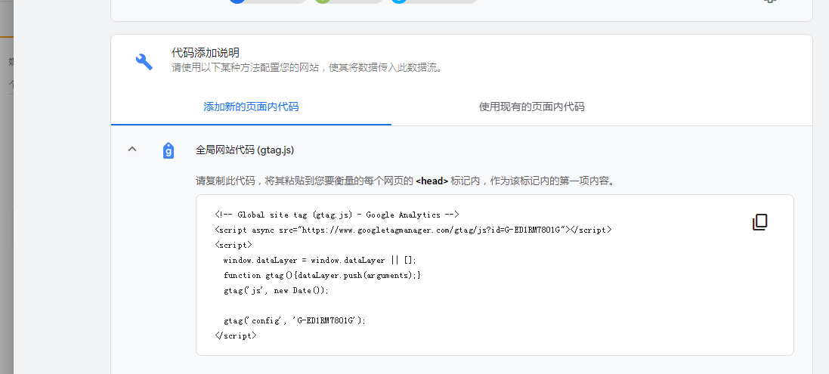The width and height of the screenshot is (829, 374).
Task: Copy the gtag.js code snippet
Action: pos(759,222)
